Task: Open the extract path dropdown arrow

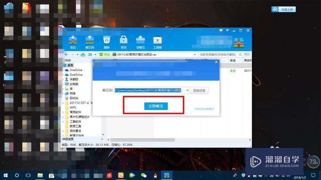Action: (187, 90)
